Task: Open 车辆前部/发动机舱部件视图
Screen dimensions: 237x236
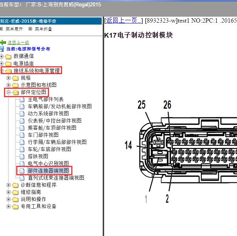Action: click(60, 106)
